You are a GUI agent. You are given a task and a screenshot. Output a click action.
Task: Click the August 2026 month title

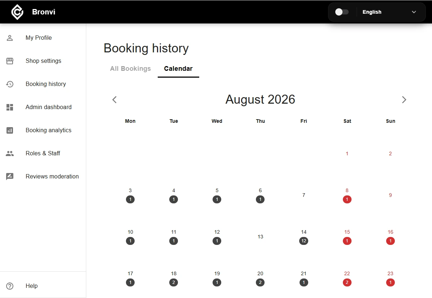pos(260,100)
